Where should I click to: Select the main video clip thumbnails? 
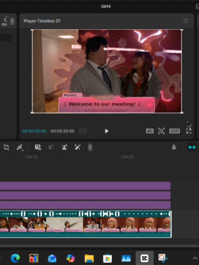85,224
